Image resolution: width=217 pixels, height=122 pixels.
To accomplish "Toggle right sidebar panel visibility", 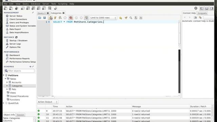I will coord(212,8).
